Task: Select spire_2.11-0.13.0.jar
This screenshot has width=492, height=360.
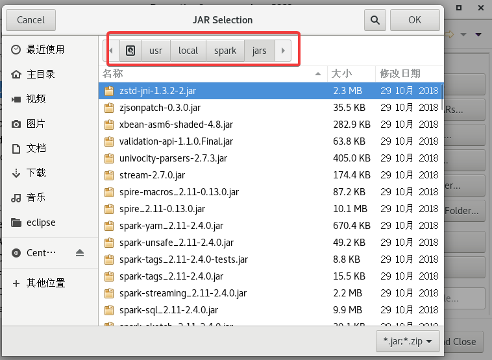Action: [x=270, y=209]
